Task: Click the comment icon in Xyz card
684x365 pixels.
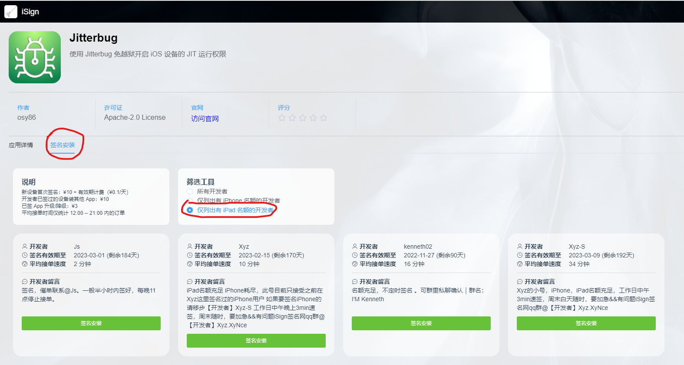Action: [190, 282]
